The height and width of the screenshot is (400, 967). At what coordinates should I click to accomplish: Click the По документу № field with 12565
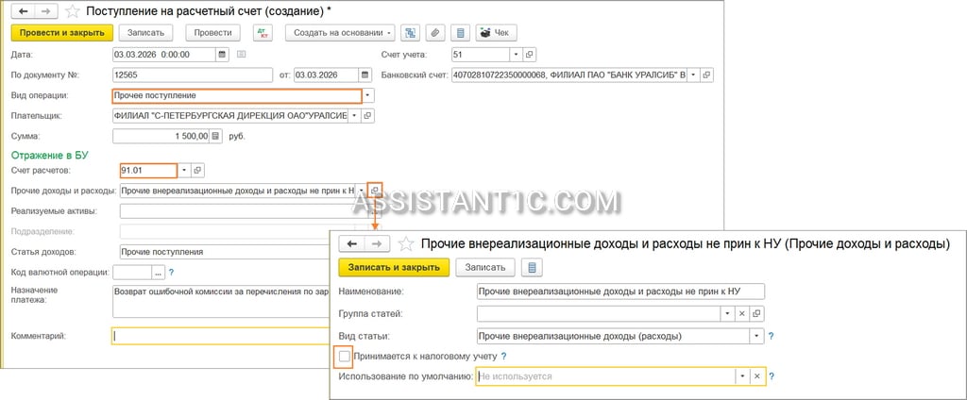click(x=193, y=75)
